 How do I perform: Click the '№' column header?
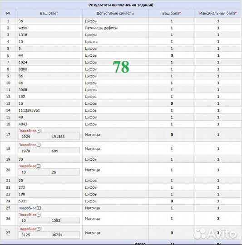pos(8,13)
